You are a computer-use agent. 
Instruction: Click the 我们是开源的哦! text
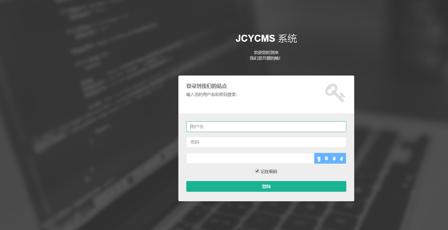click(x=265, y=58)
